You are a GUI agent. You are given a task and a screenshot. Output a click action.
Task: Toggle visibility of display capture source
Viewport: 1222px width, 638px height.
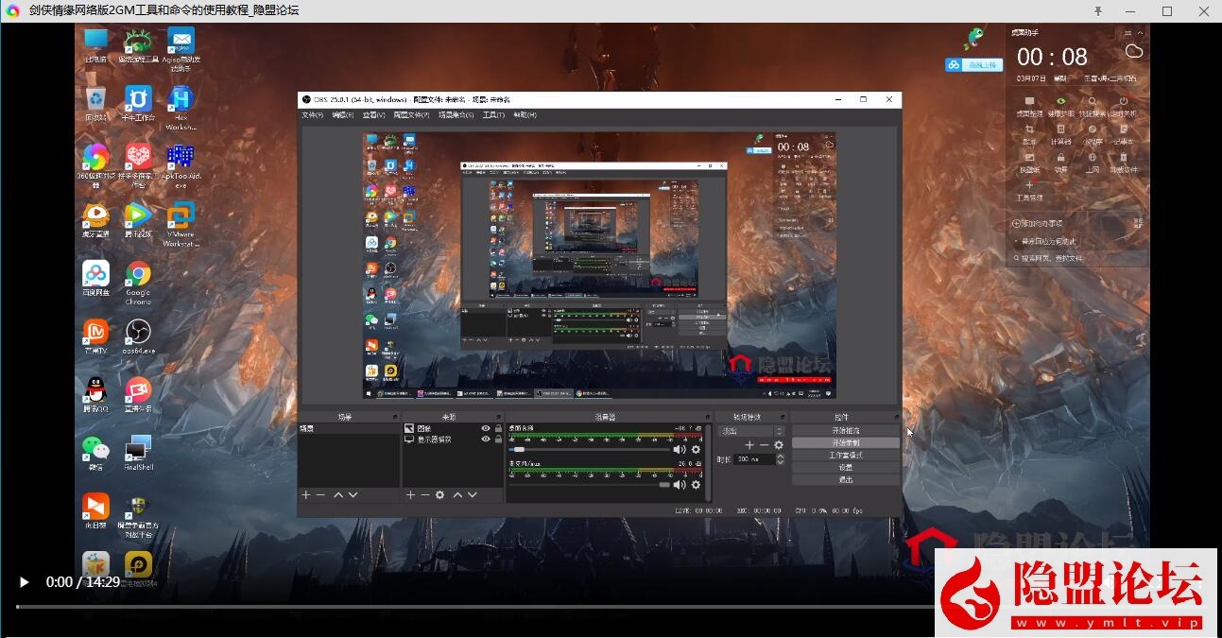pyautogui.click(x=486, y=440)
